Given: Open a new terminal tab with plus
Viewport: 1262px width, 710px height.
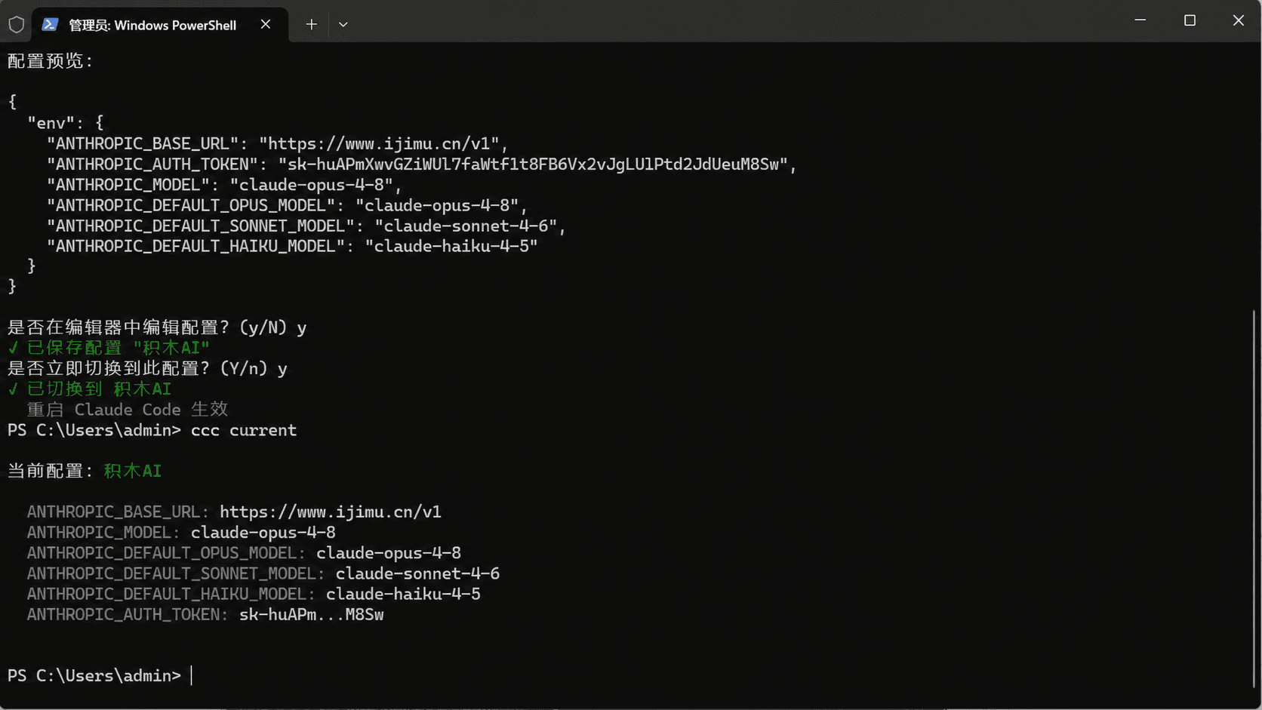Looking at the screenshot, I should pos(311,24).
